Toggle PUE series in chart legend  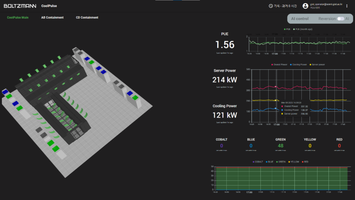click(287, 30)
